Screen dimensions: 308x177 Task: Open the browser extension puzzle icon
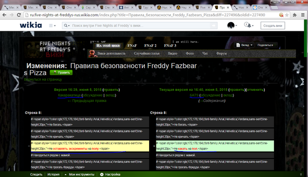click(295, 15)
